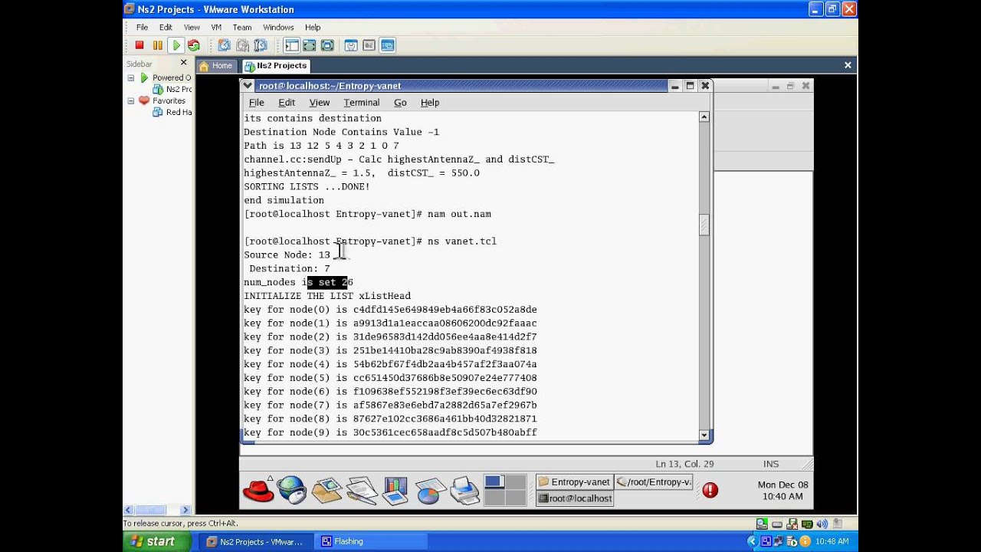Open the terminal File menu

click(x=257, y=103)
